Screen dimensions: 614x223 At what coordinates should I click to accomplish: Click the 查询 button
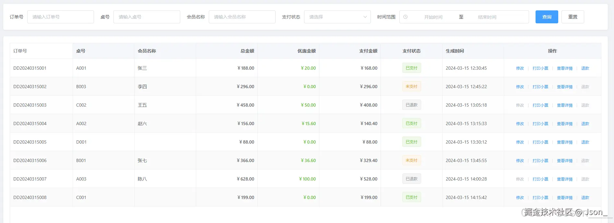pos(547,17)
